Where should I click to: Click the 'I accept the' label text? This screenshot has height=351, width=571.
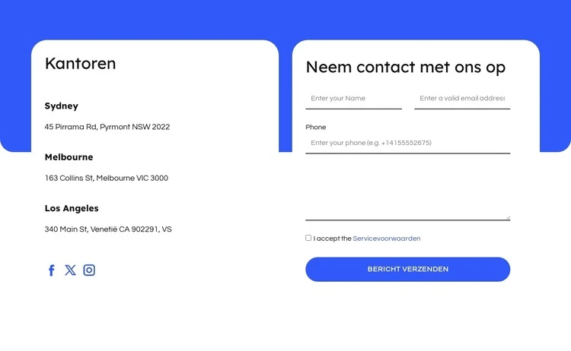[x=333, y=239]
